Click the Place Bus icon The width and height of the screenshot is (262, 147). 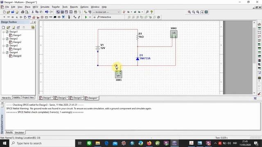tap(79, 17)
